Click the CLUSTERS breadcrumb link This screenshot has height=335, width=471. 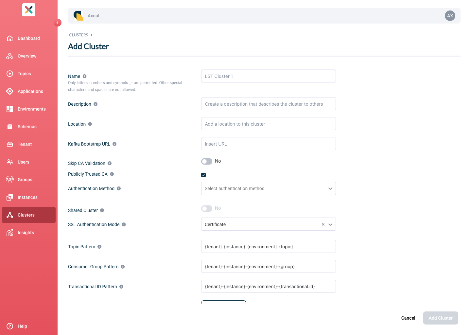pos(78,35)
